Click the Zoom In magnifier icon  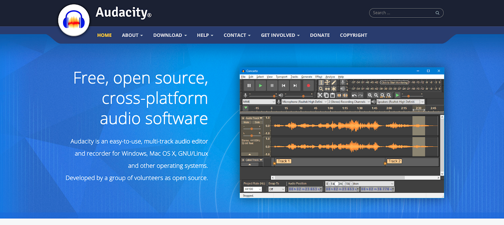point(370,95)
